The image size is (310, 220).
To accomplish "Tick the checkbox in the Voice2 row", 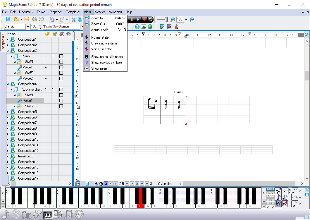I will click(x=61, y=78).
